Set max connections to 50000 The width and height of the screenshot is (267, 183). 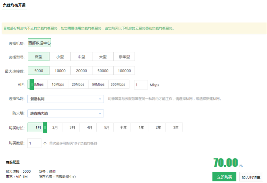pos(103,71)
